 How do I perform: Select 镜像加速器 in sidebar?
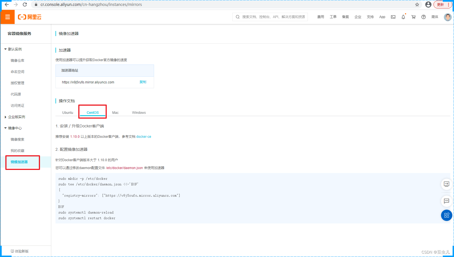19,162
